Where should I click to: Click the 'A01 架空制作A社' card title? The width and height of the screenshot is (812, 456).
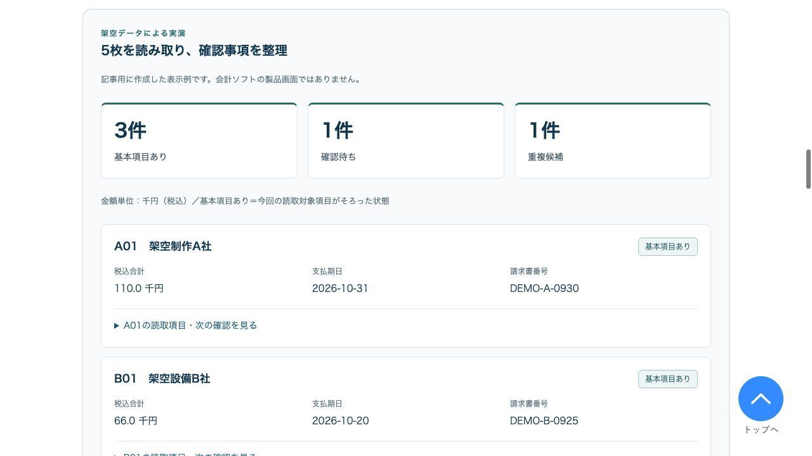(162, 246)
